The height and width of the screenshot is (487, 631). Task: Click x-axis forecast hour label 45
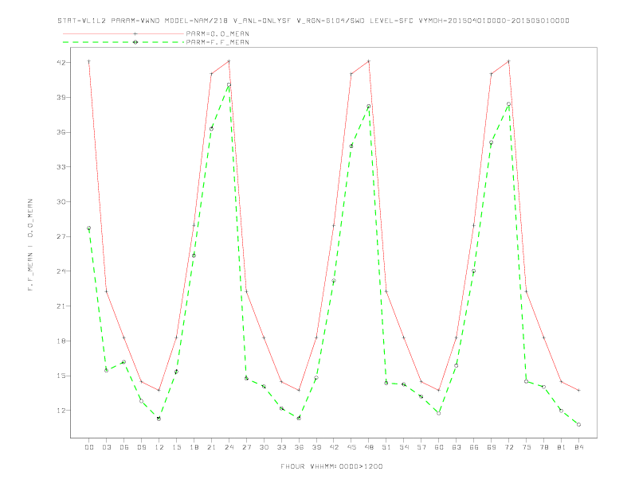[351, 447]
